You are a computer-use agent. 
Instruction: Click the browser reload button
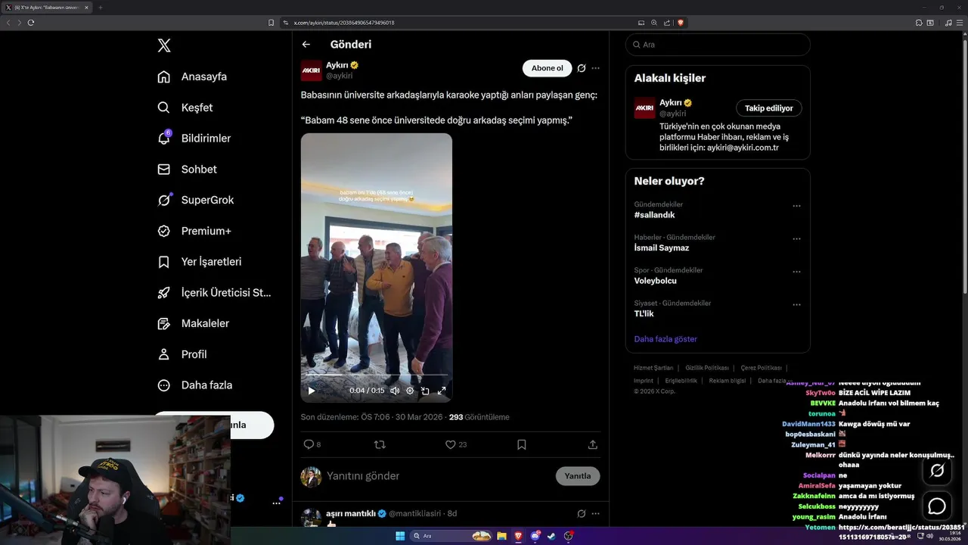point(31,23)
